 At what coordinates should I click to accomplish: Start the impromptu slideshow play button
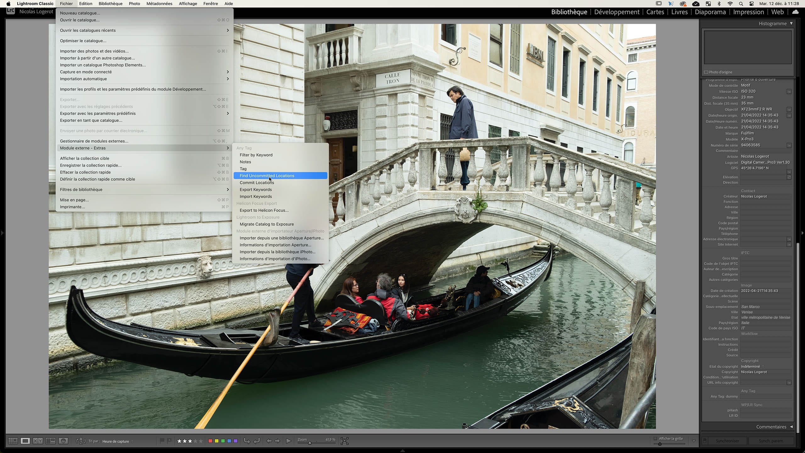[288, 441]
